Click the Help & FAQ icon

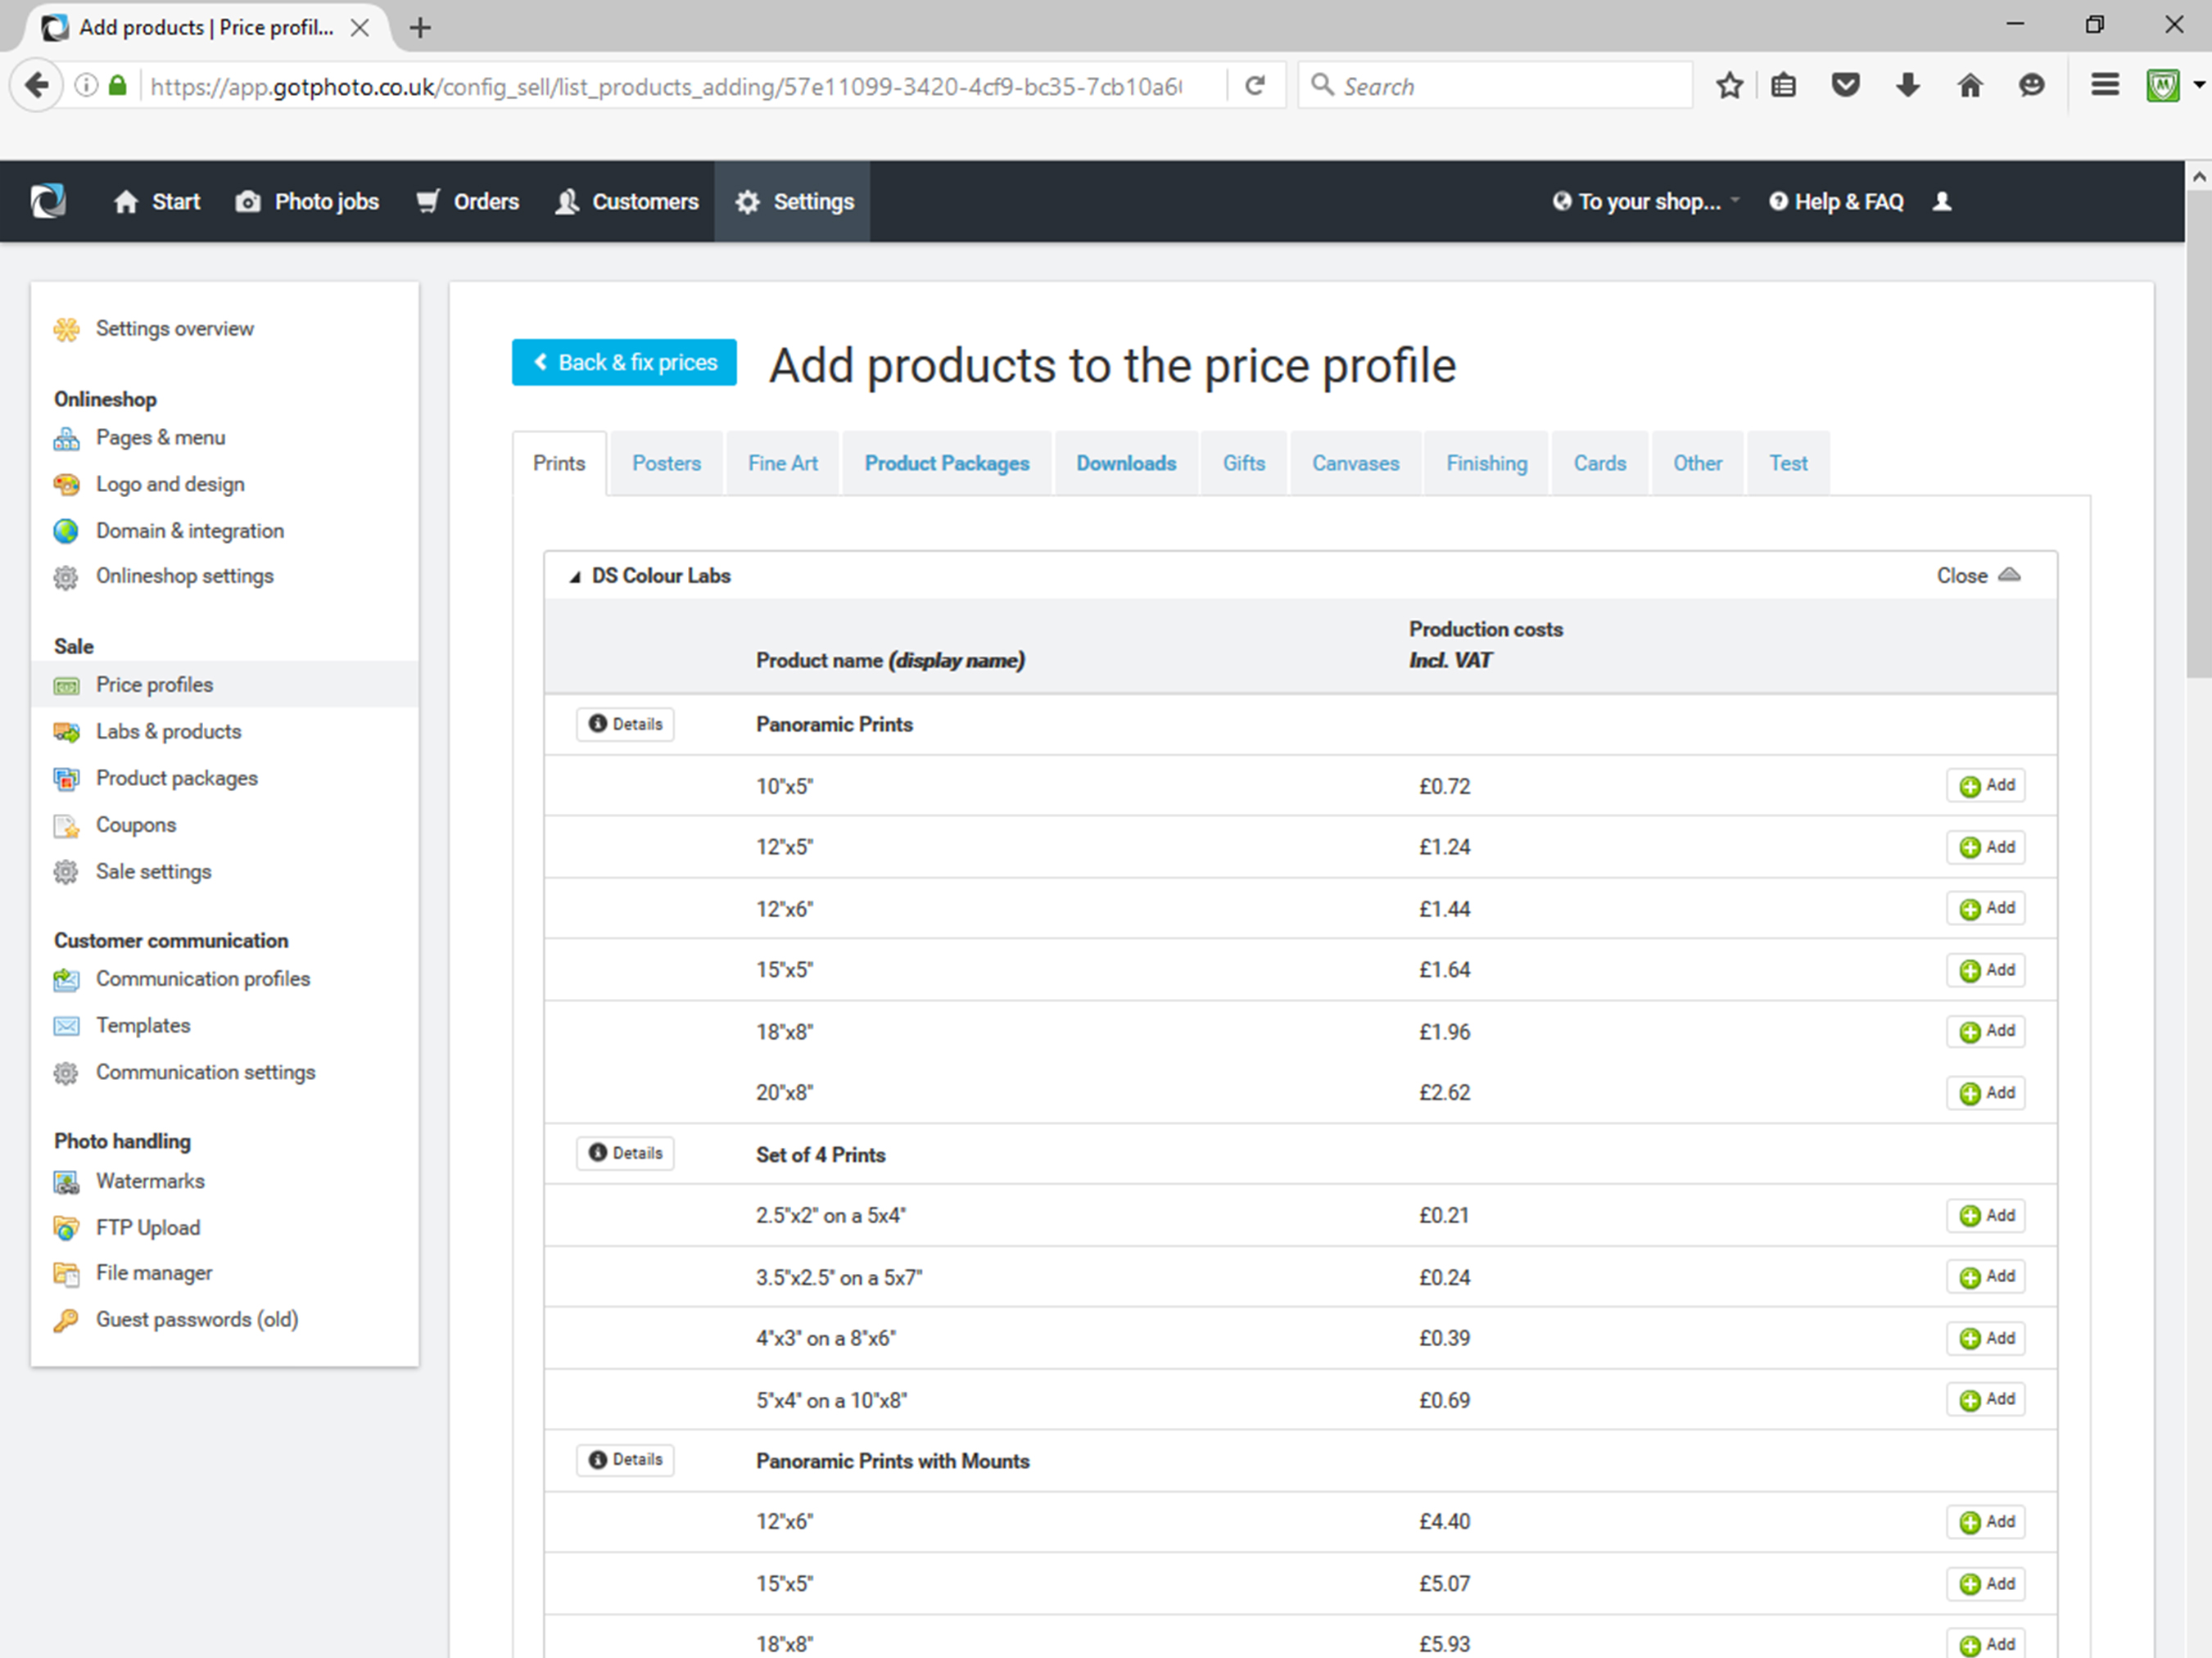[1776, 202]
